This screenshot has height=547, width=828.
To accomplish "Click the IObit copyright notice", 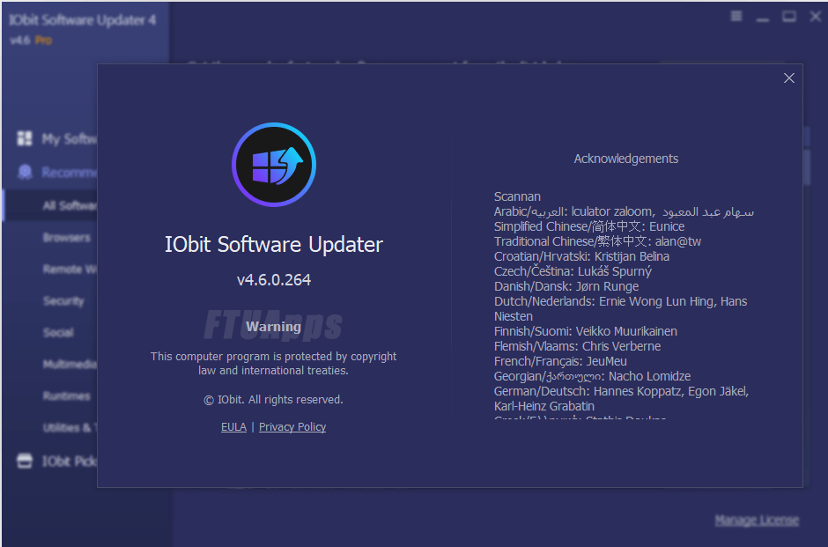I will [x=274, y=400].
